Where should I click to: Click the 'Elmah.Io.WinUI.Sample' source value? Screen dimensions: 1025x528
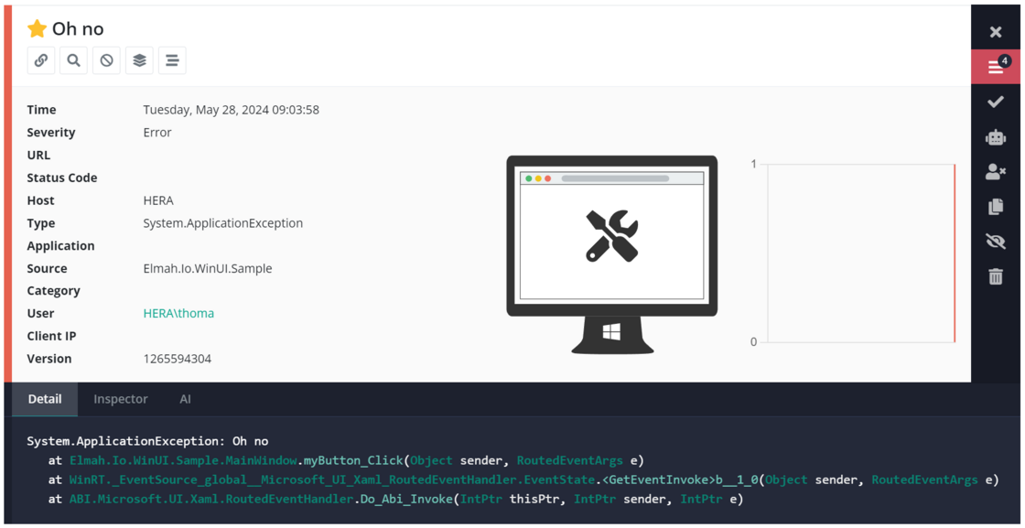pos(207,268)
